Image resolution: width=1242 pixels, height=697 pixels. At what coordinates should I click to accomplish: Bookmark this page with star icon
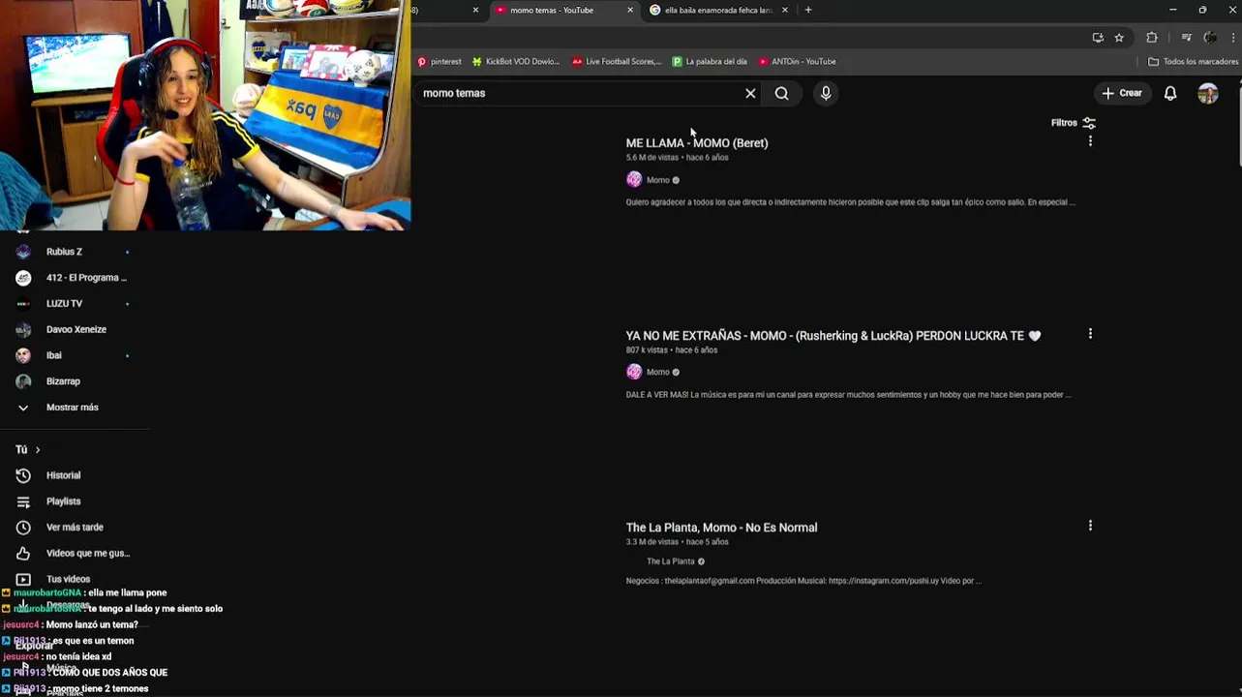(x=1119, y=38)
